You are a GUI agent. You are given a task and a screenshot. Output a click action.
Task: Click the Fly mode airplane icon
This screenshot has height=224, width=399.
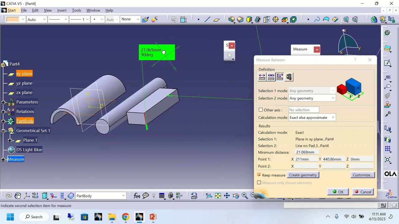click(x=209, y=196)
